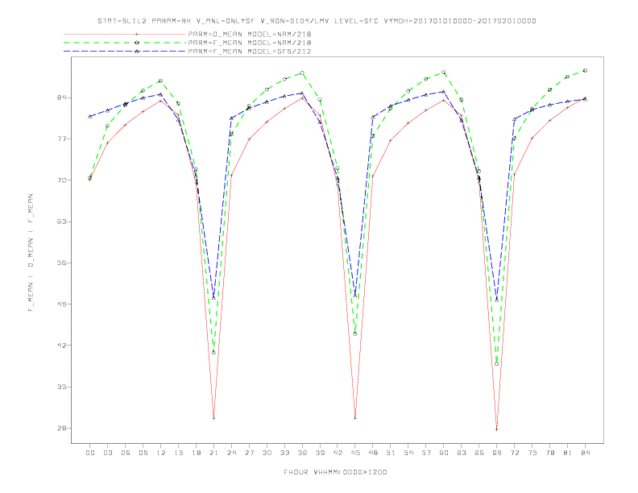Click the y-axis tick label 28
This screenshot has height=493, width=638.
tap(61, 429)
